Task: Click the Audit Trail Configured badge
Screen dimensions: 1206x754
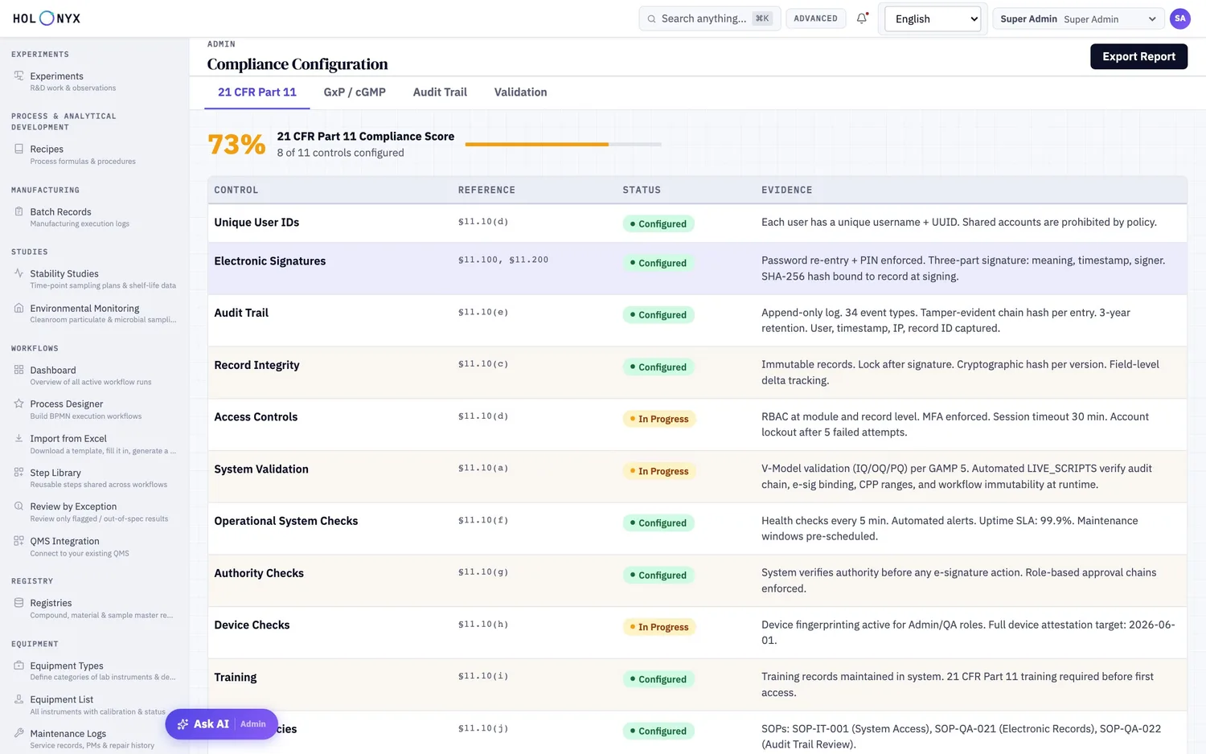Action: (658, 315)
